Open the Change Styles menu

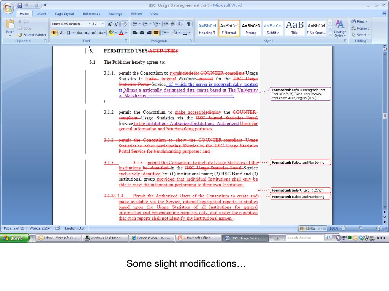[x=340, y=29]
